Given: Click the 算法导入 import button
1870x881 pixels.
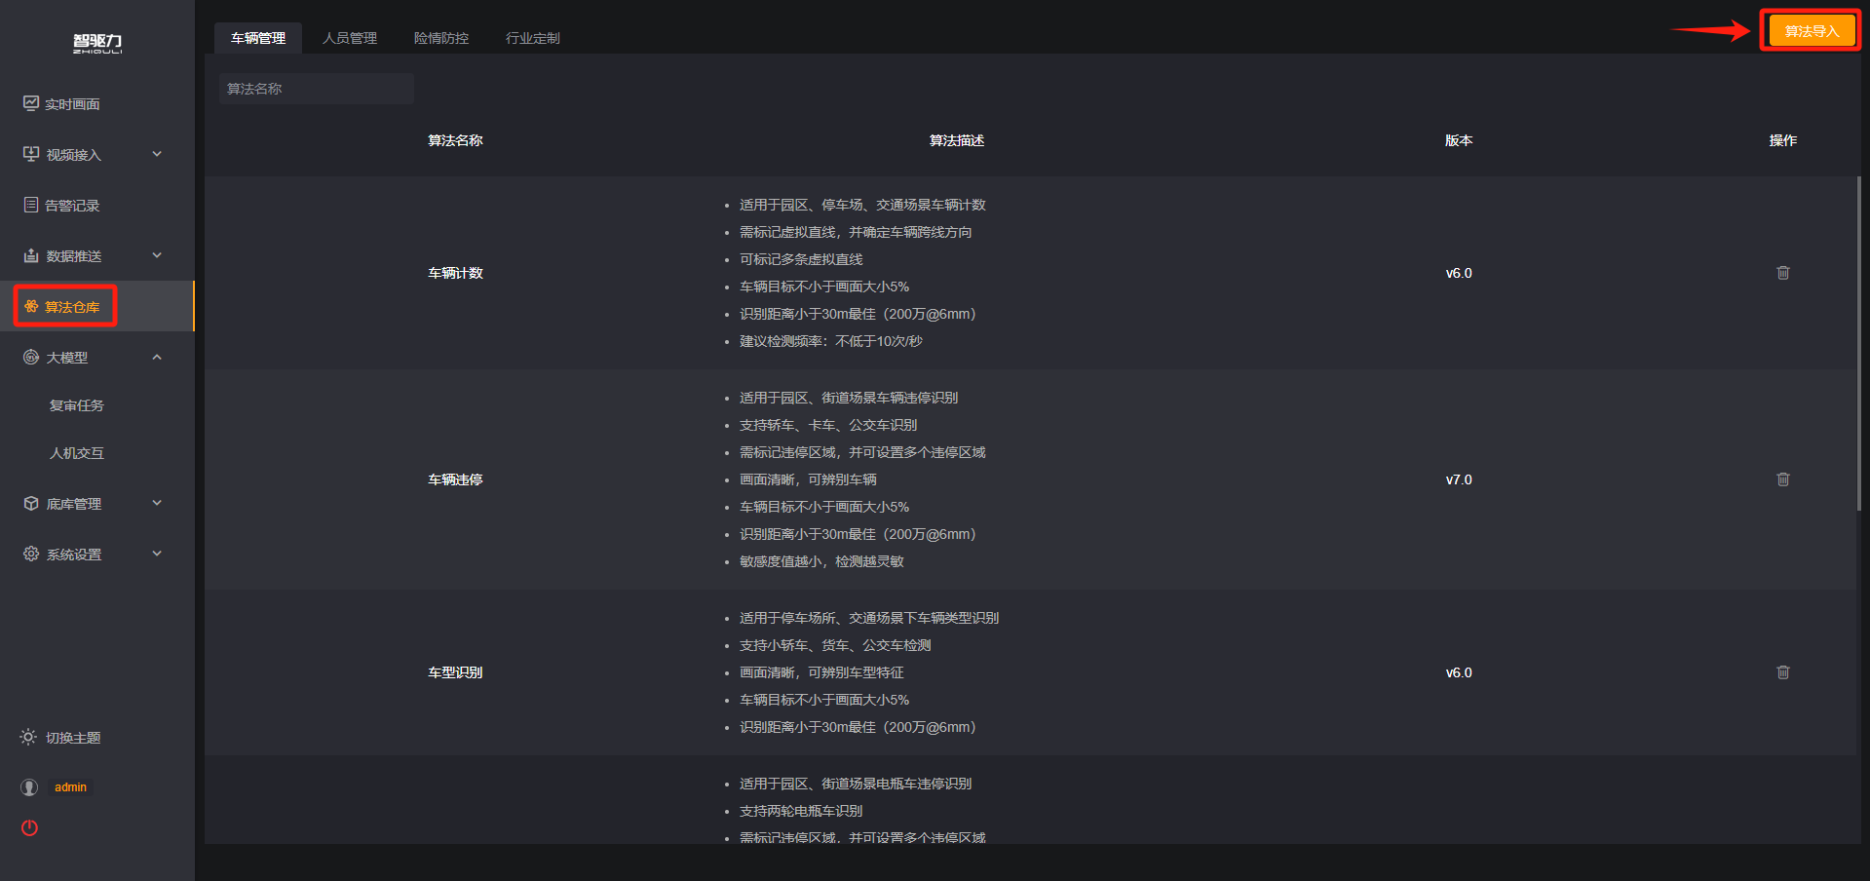Looking at the screenshot, I should tap(1812, 31).
